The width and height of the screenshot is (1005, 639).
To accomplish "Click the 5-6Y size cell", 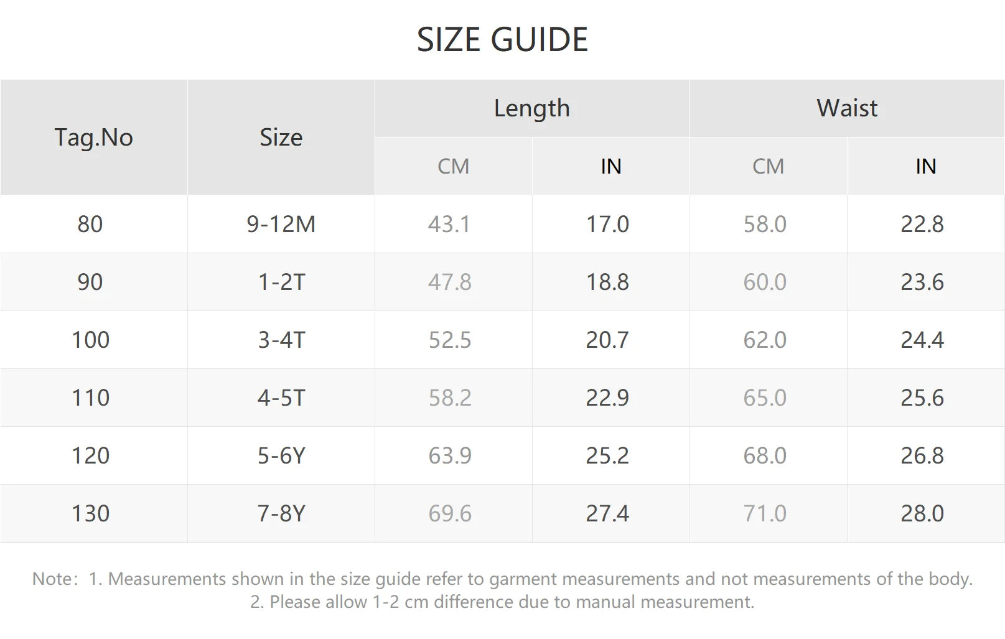I will tap(281, 455).
